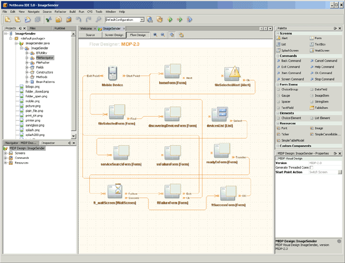Image resolution: width=345 pixels, height=263 pixels.
Task: Select the ftSuccessForm screen icon
Action: coord(228,193)
